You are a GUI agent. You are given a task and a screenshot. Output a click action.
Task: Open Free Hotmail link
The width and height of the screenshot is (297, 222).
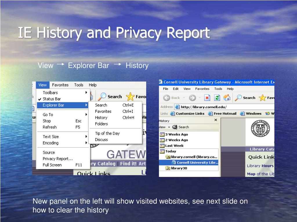(x=222, y=113)
